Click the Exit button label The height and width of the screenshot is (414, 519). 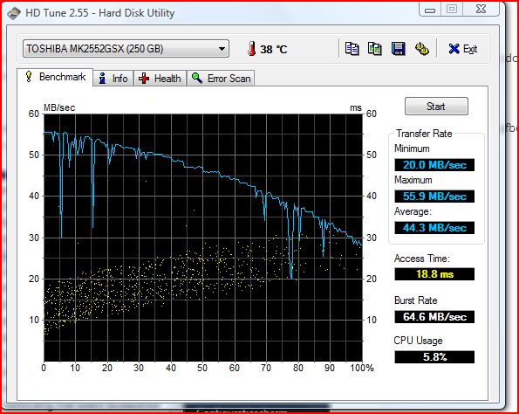click(470, 49)
